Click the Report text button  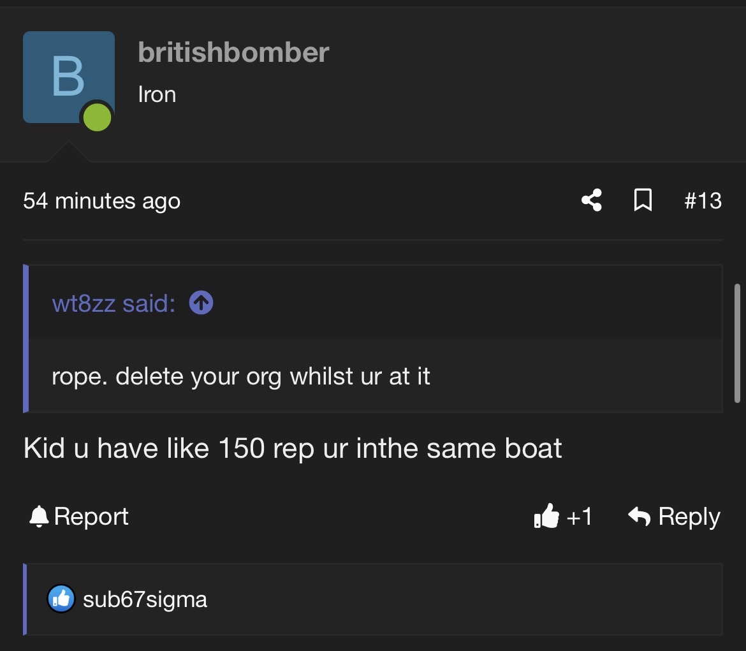(91, 516)
